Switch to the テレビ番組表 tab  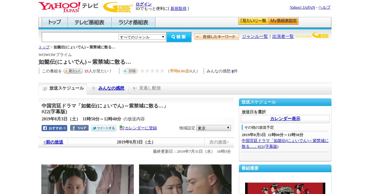[89, 22]
